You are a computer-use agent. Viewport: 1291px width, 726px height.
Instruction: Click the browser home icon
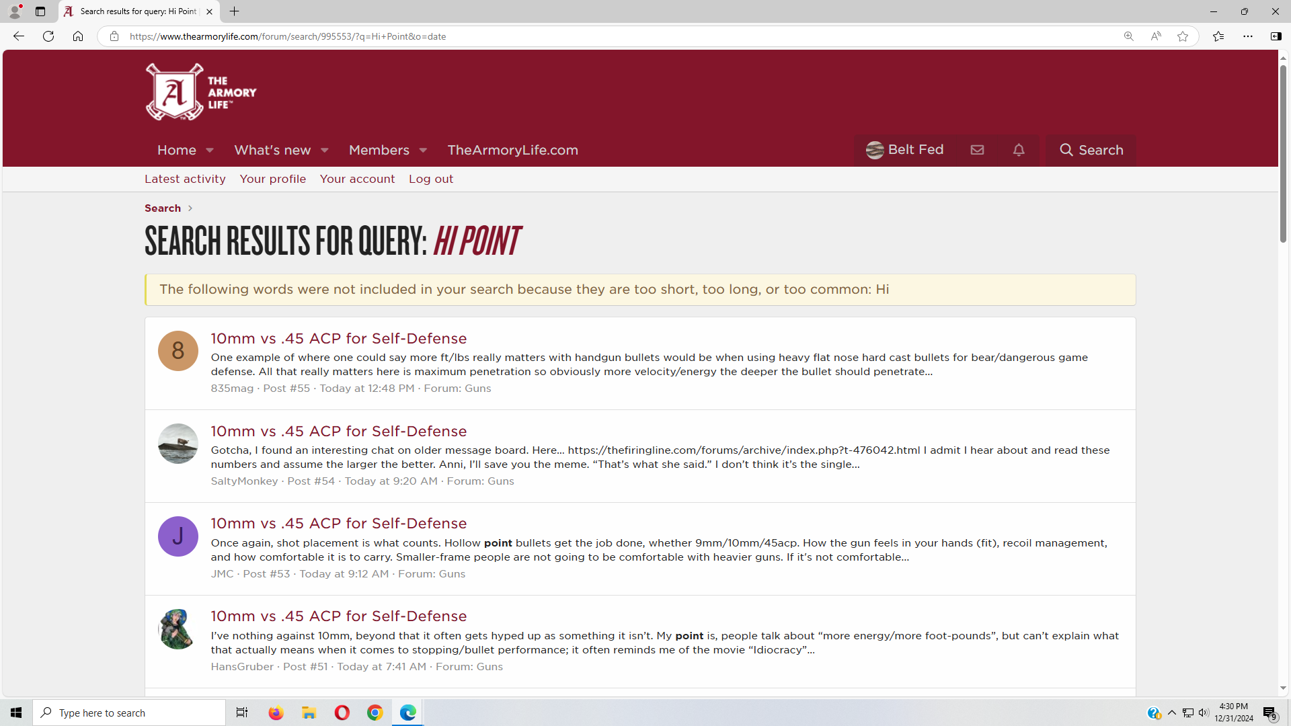[x=78, y=36]
